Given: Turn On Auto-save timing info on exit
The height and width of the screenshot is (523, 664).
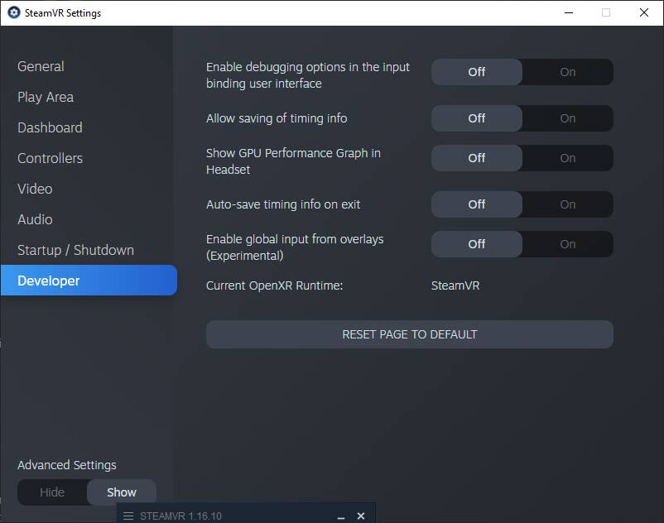Looking at the screenshot, I should pos(567,204).
